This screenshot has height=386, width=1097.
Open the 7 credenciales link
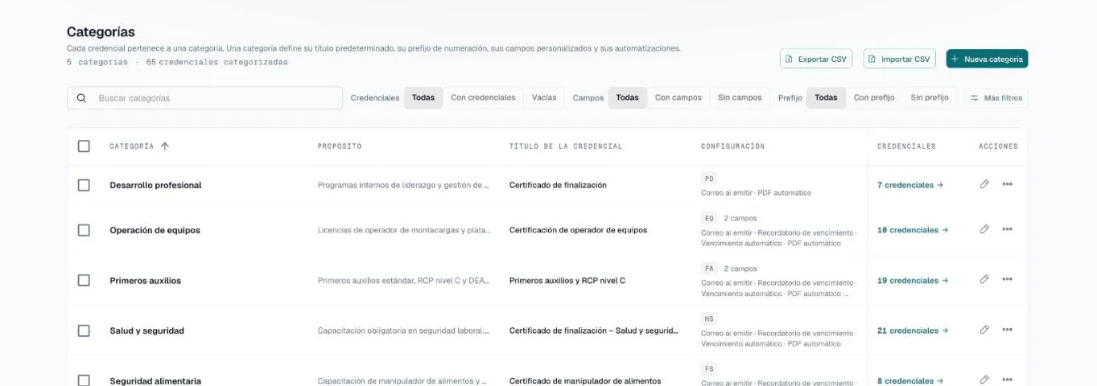pos(909,185)
